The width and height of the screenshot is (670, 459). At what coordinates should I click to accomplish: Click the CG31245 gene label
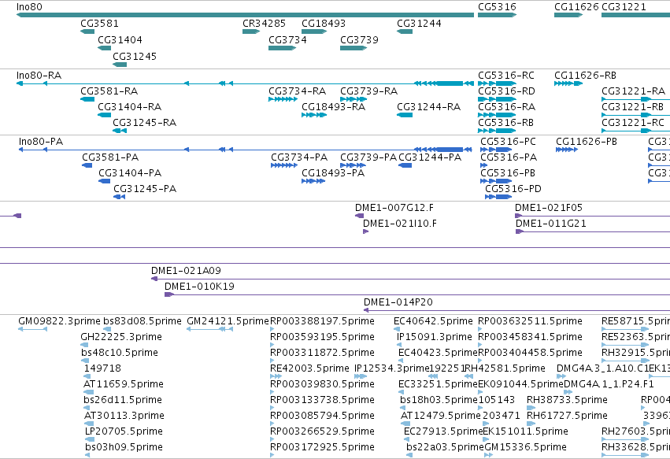135,57
